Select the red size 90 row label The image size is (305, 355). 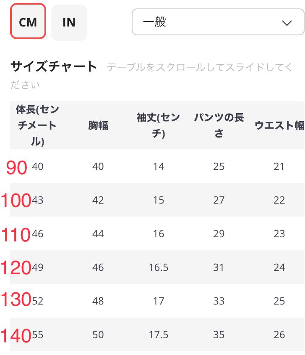pyautogui.click(x=17, y=168)
